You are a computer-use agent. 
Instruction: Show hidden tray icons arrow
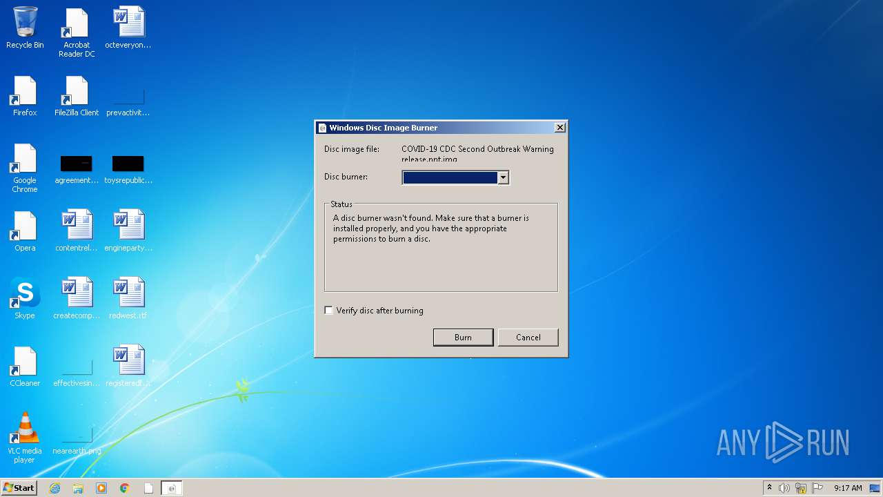coord(769,487)
